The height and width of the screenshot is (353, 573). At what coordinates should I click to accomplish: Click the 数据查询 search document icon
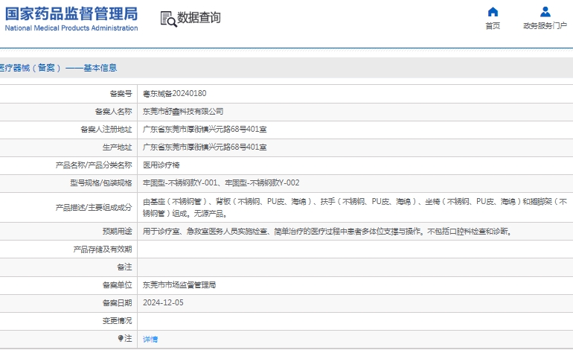pyautogui.click(x=168, y=19)
